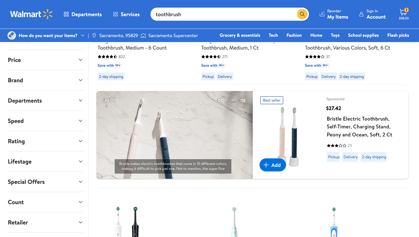This screenshot has height=237, width=419.
Task: Click the yellow search magnifier button
Action: click(x=302, y=14)
